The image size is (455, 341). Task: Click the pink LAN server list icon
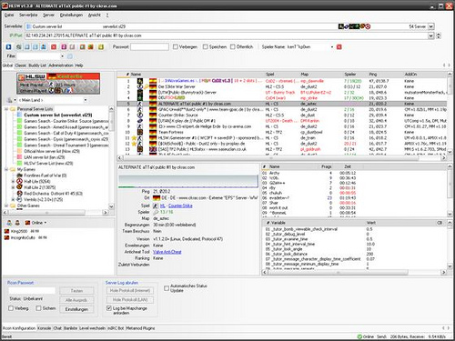pyautogui.click(x=19, y=157)
